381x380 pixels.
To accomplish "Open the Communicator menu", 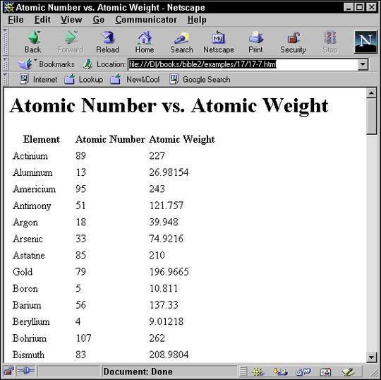I will tap(146, 20).
